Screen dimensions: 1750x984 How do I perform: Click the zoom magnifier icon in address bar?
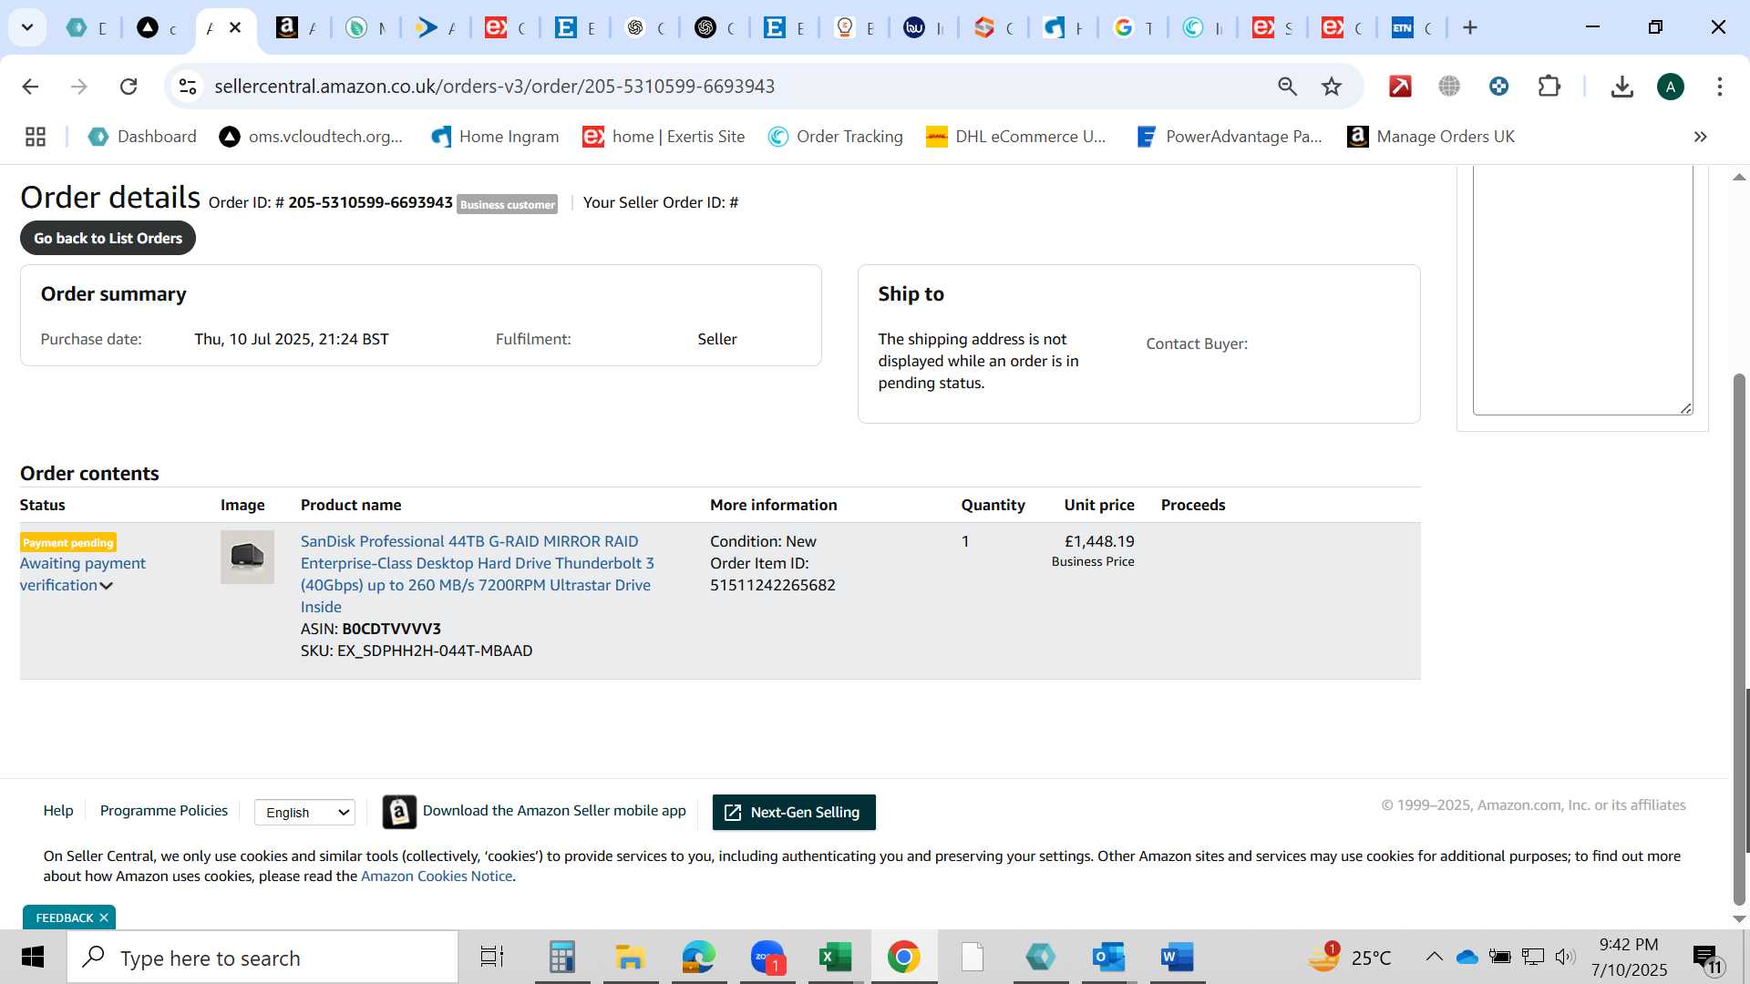pyautogui.click(x=1287, y=87)
